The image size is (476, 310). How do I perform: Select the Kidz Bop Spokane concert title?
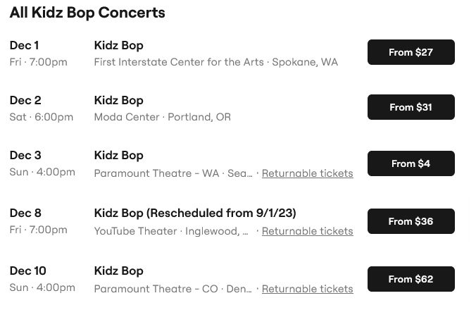pos(118,45)
